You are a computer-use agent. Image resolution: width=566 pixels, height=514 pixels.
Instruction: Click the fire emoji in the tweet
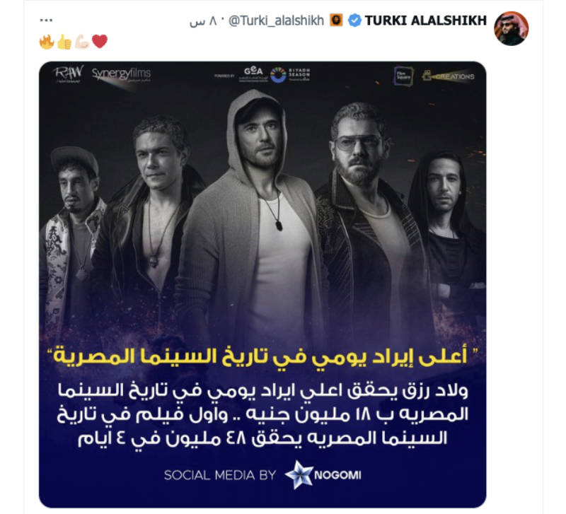tap(47, 42)
